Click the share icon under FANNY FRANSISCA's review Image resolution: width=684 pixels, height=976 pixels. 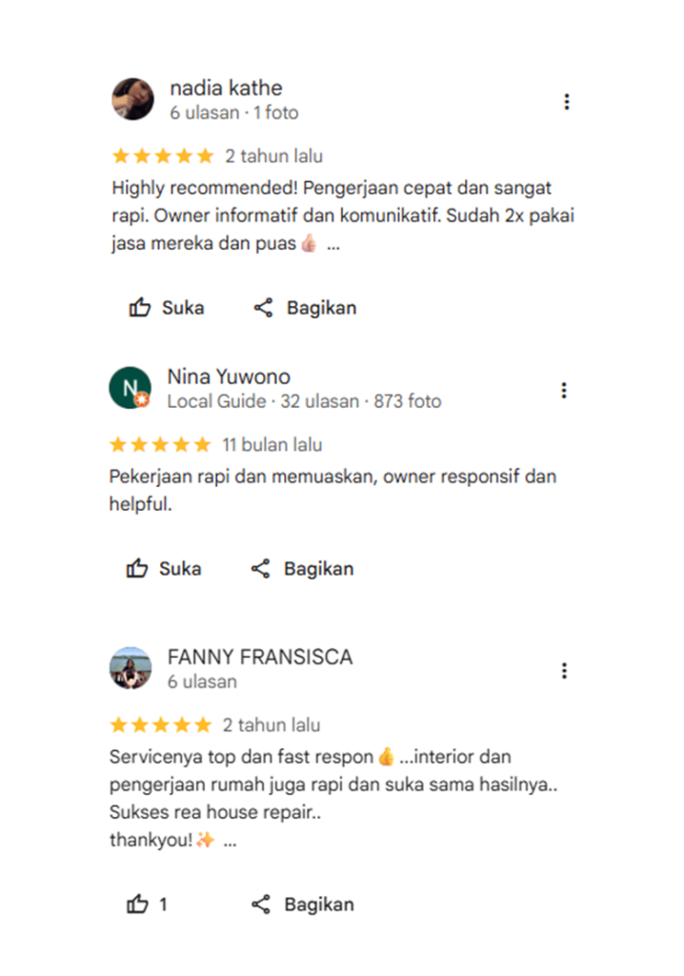tap(261, 904)
